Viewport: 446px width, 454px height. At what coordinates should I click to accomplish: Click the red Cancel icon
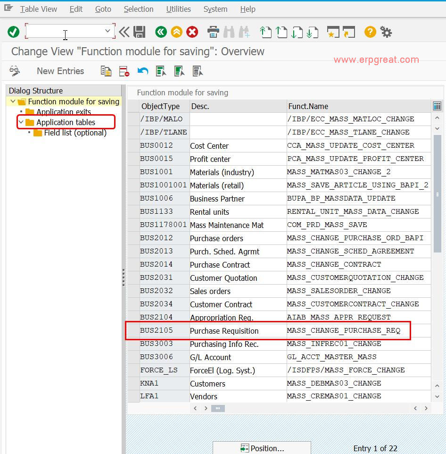pyautogui.click(x=192, y=32)
